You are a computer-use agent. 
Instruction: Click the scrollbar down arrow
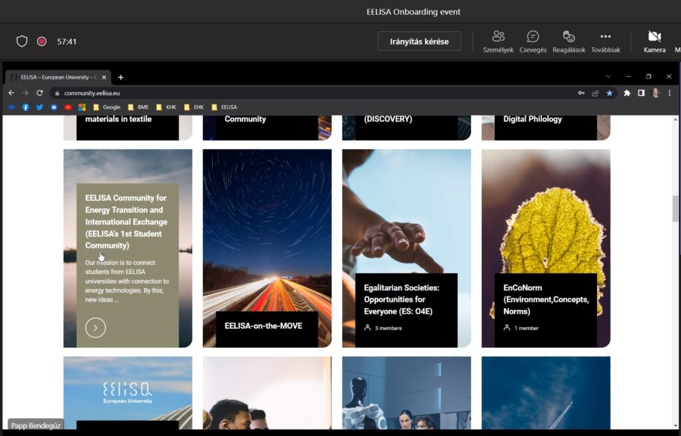[676, 425]
